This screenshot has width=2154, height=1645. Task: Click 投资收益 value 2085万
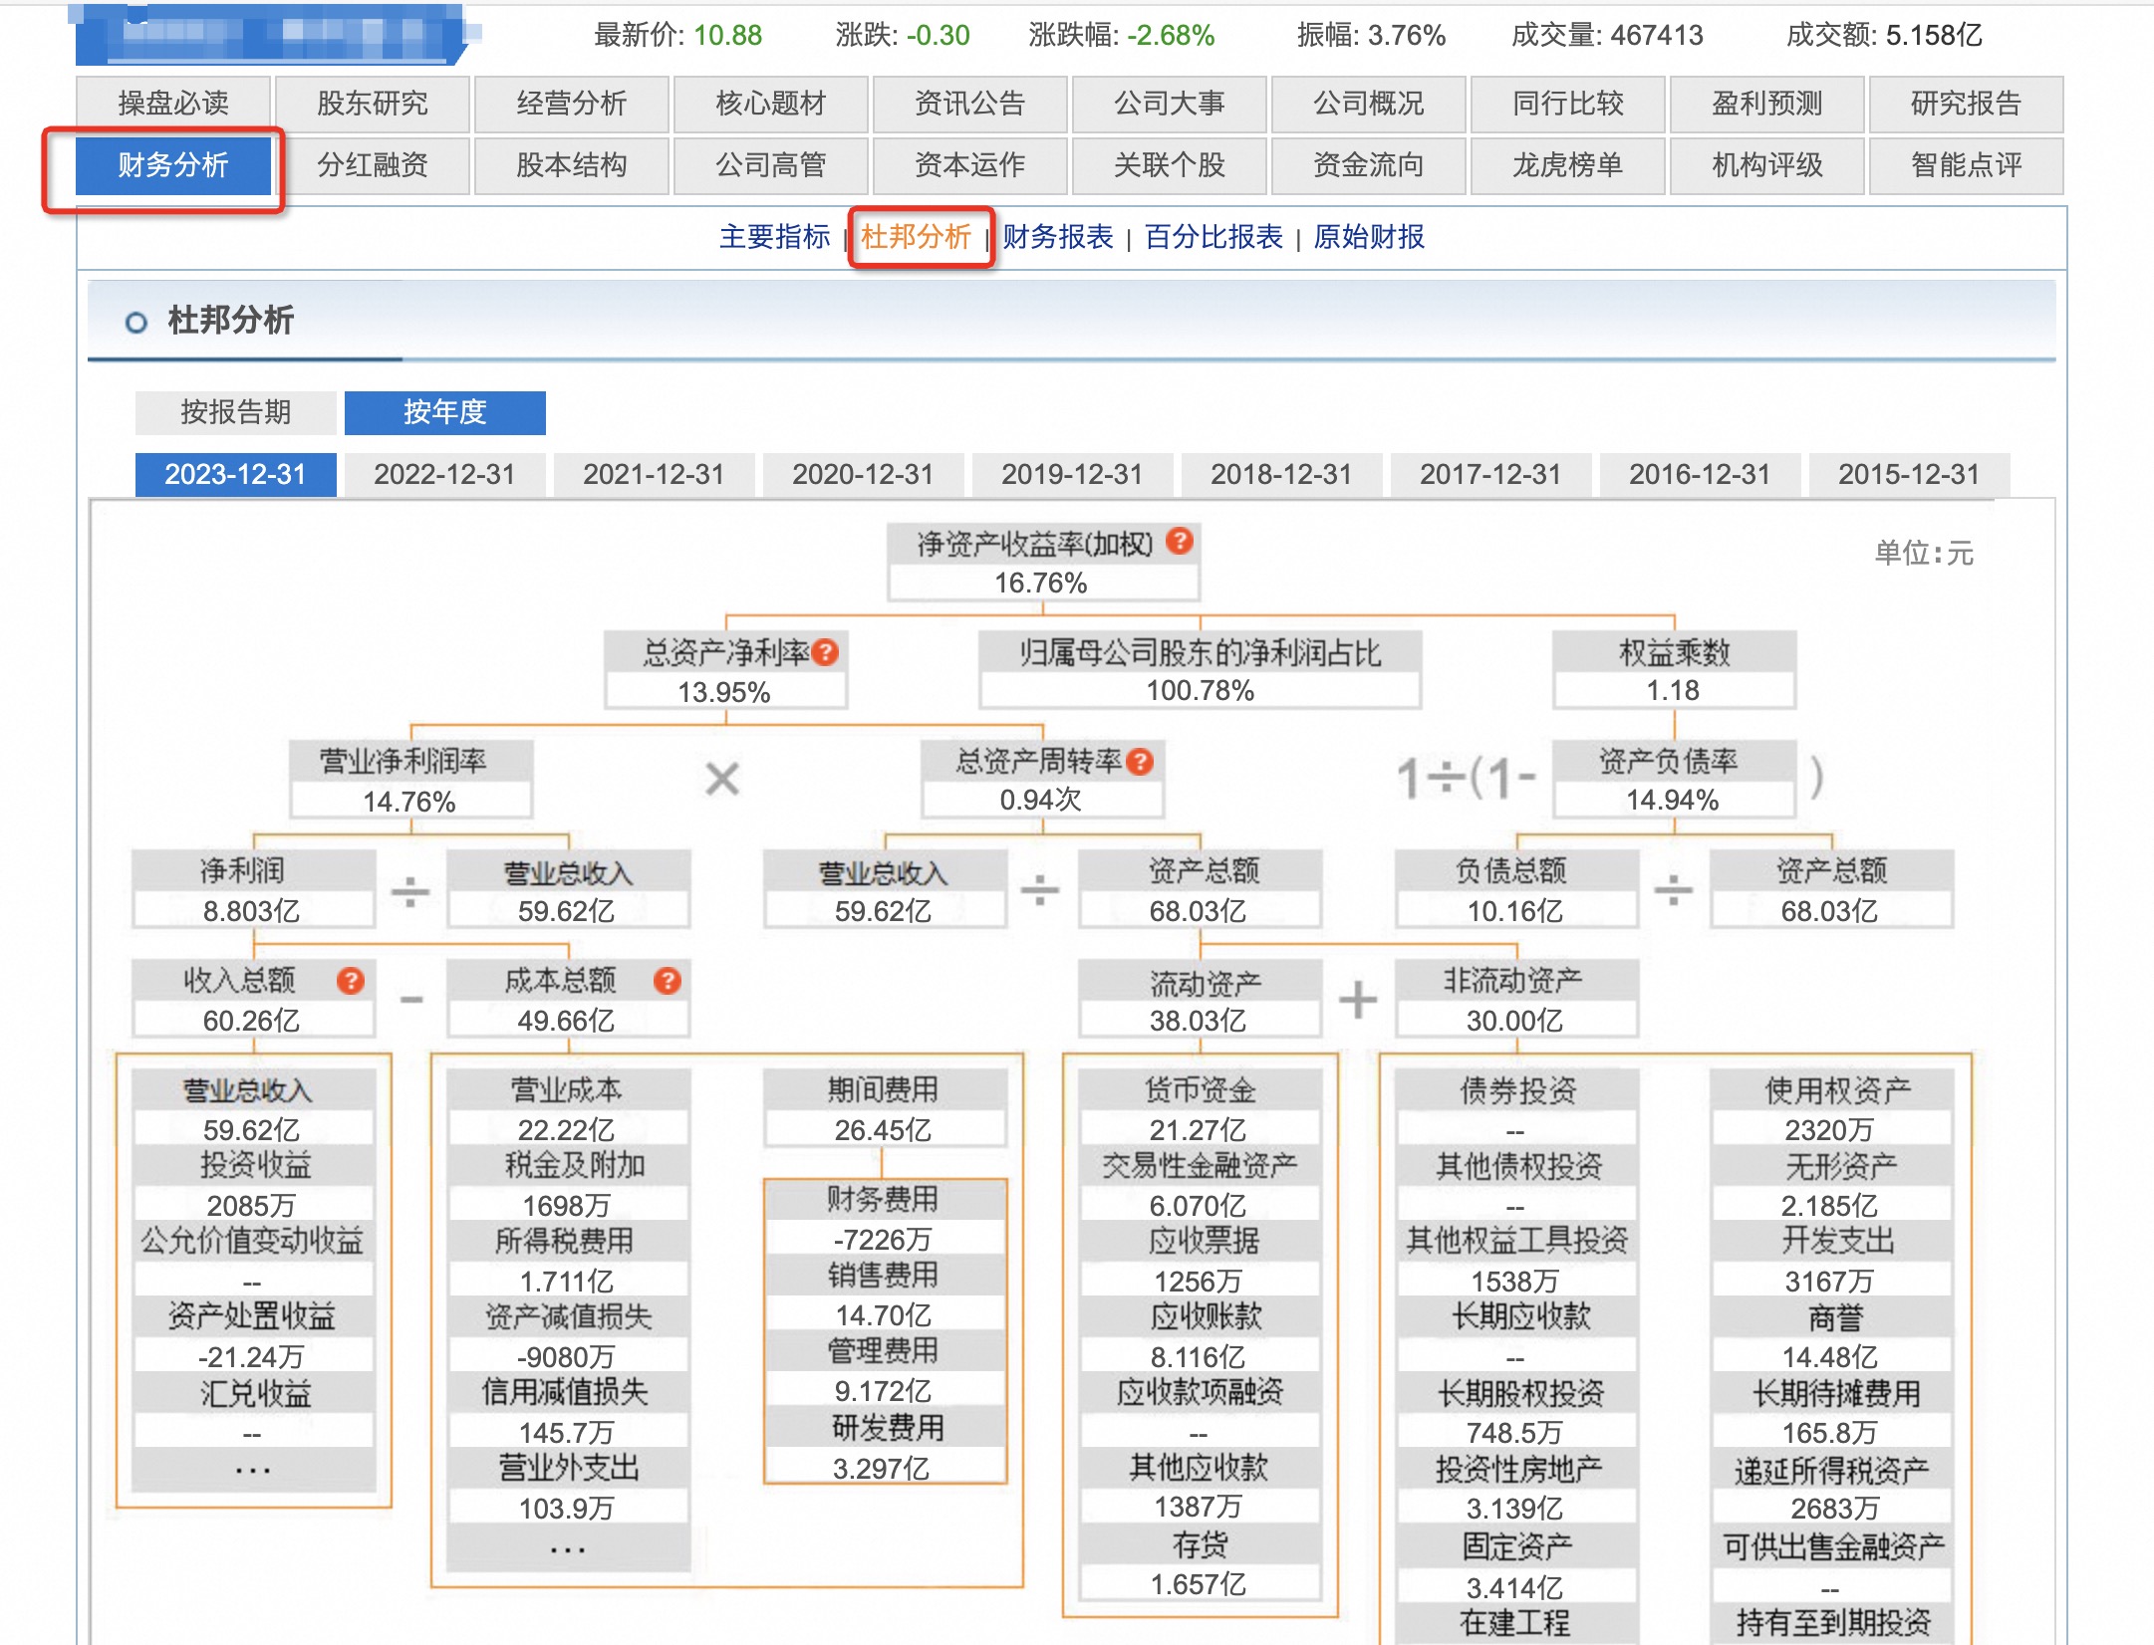252,1206
